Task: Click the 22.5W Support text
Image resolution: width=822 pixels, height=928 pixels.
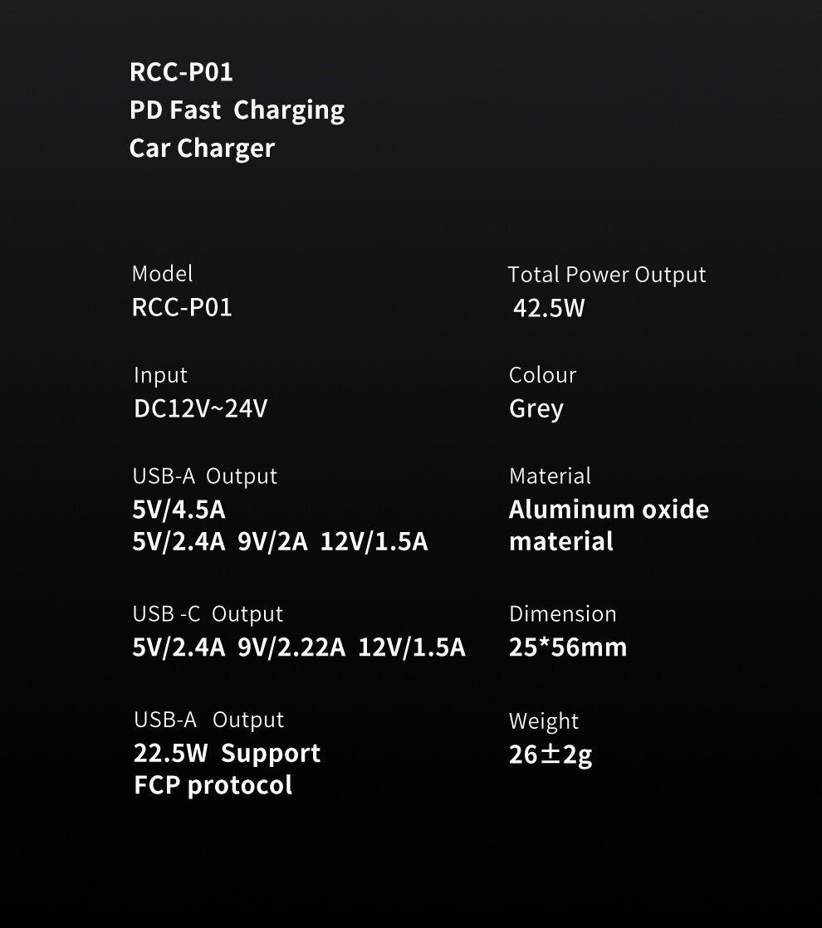Action: [x=228, y=754]
